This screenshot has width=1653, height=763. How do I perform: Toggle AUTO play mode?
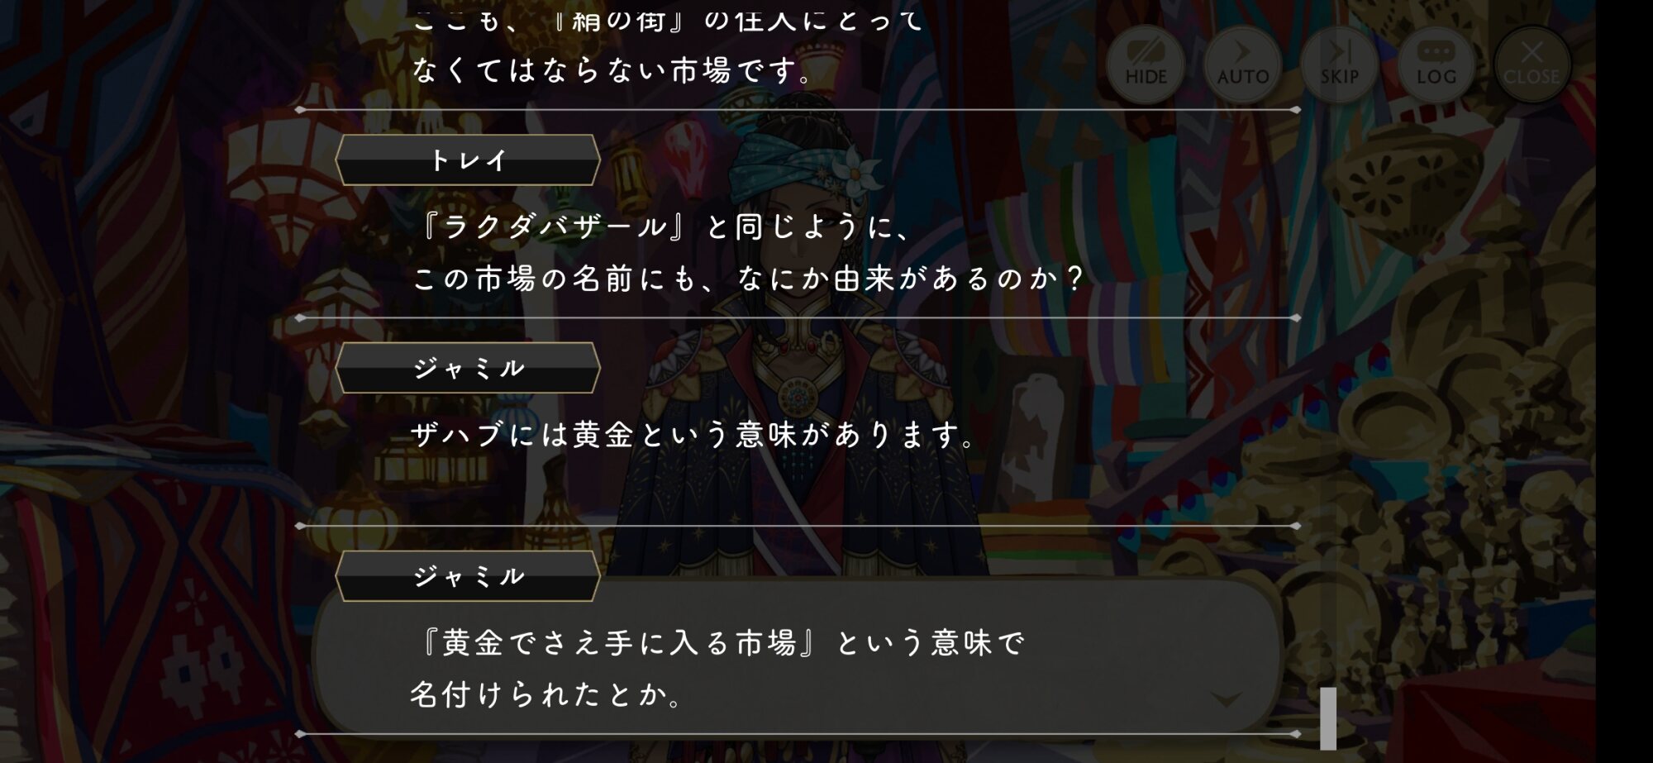[1242, 64]
